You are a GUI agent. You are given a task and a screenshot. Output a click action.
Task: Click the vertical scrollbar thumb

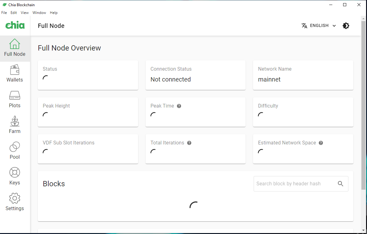pos(363,105)
